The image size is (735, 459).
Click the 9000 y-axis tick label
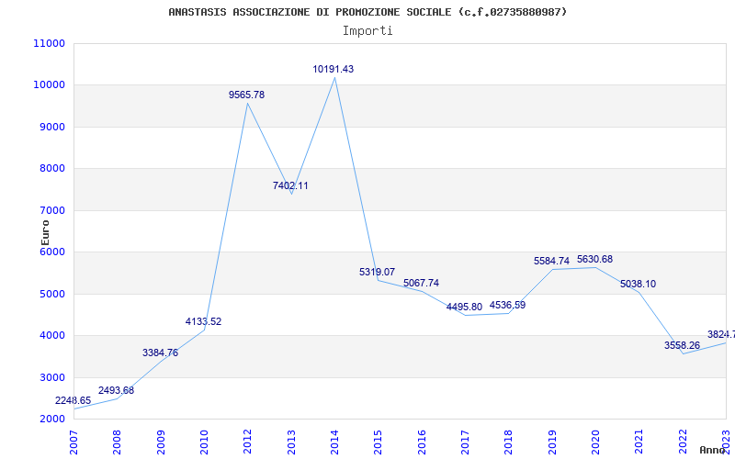click(x=51, y=127)
